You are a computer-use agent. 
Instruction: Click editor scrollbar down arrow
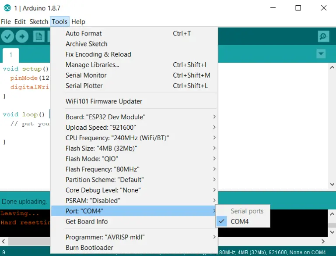pyautogui.click(x=332, y=184)
